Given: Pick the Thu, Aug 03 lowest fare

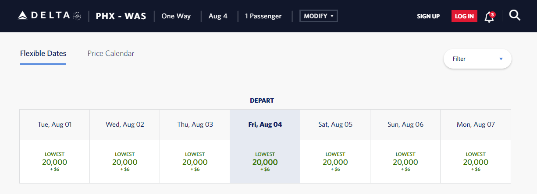Looking at the screenshot, I should 195,162.
